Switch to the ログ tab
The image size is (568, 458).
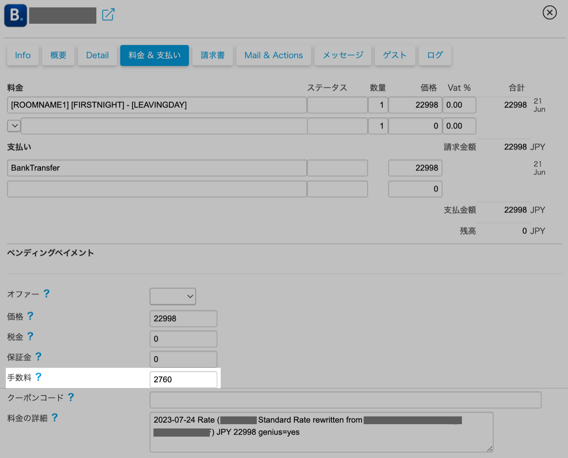(435, 55)
